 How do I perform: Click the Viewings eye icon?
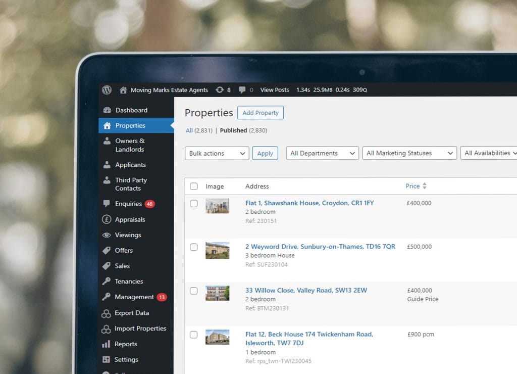point(107,235)
